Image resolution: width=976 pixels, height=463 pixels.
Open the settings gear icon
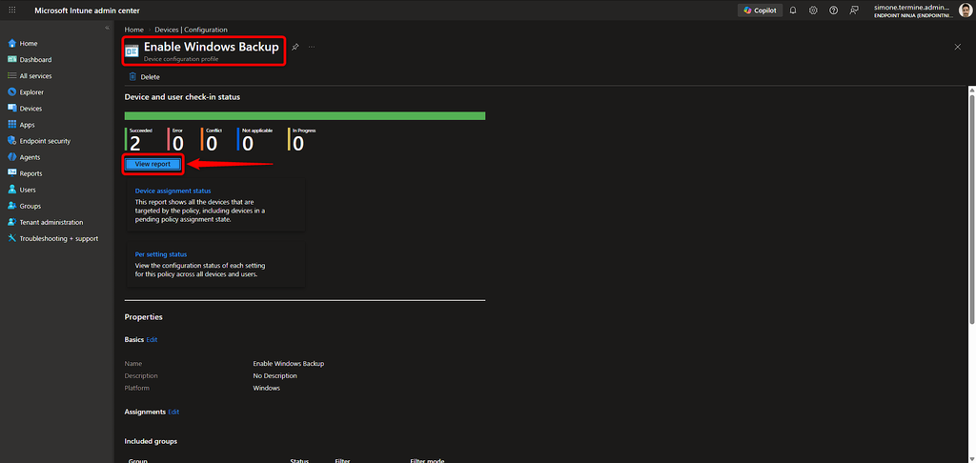[x=813, y=10]
